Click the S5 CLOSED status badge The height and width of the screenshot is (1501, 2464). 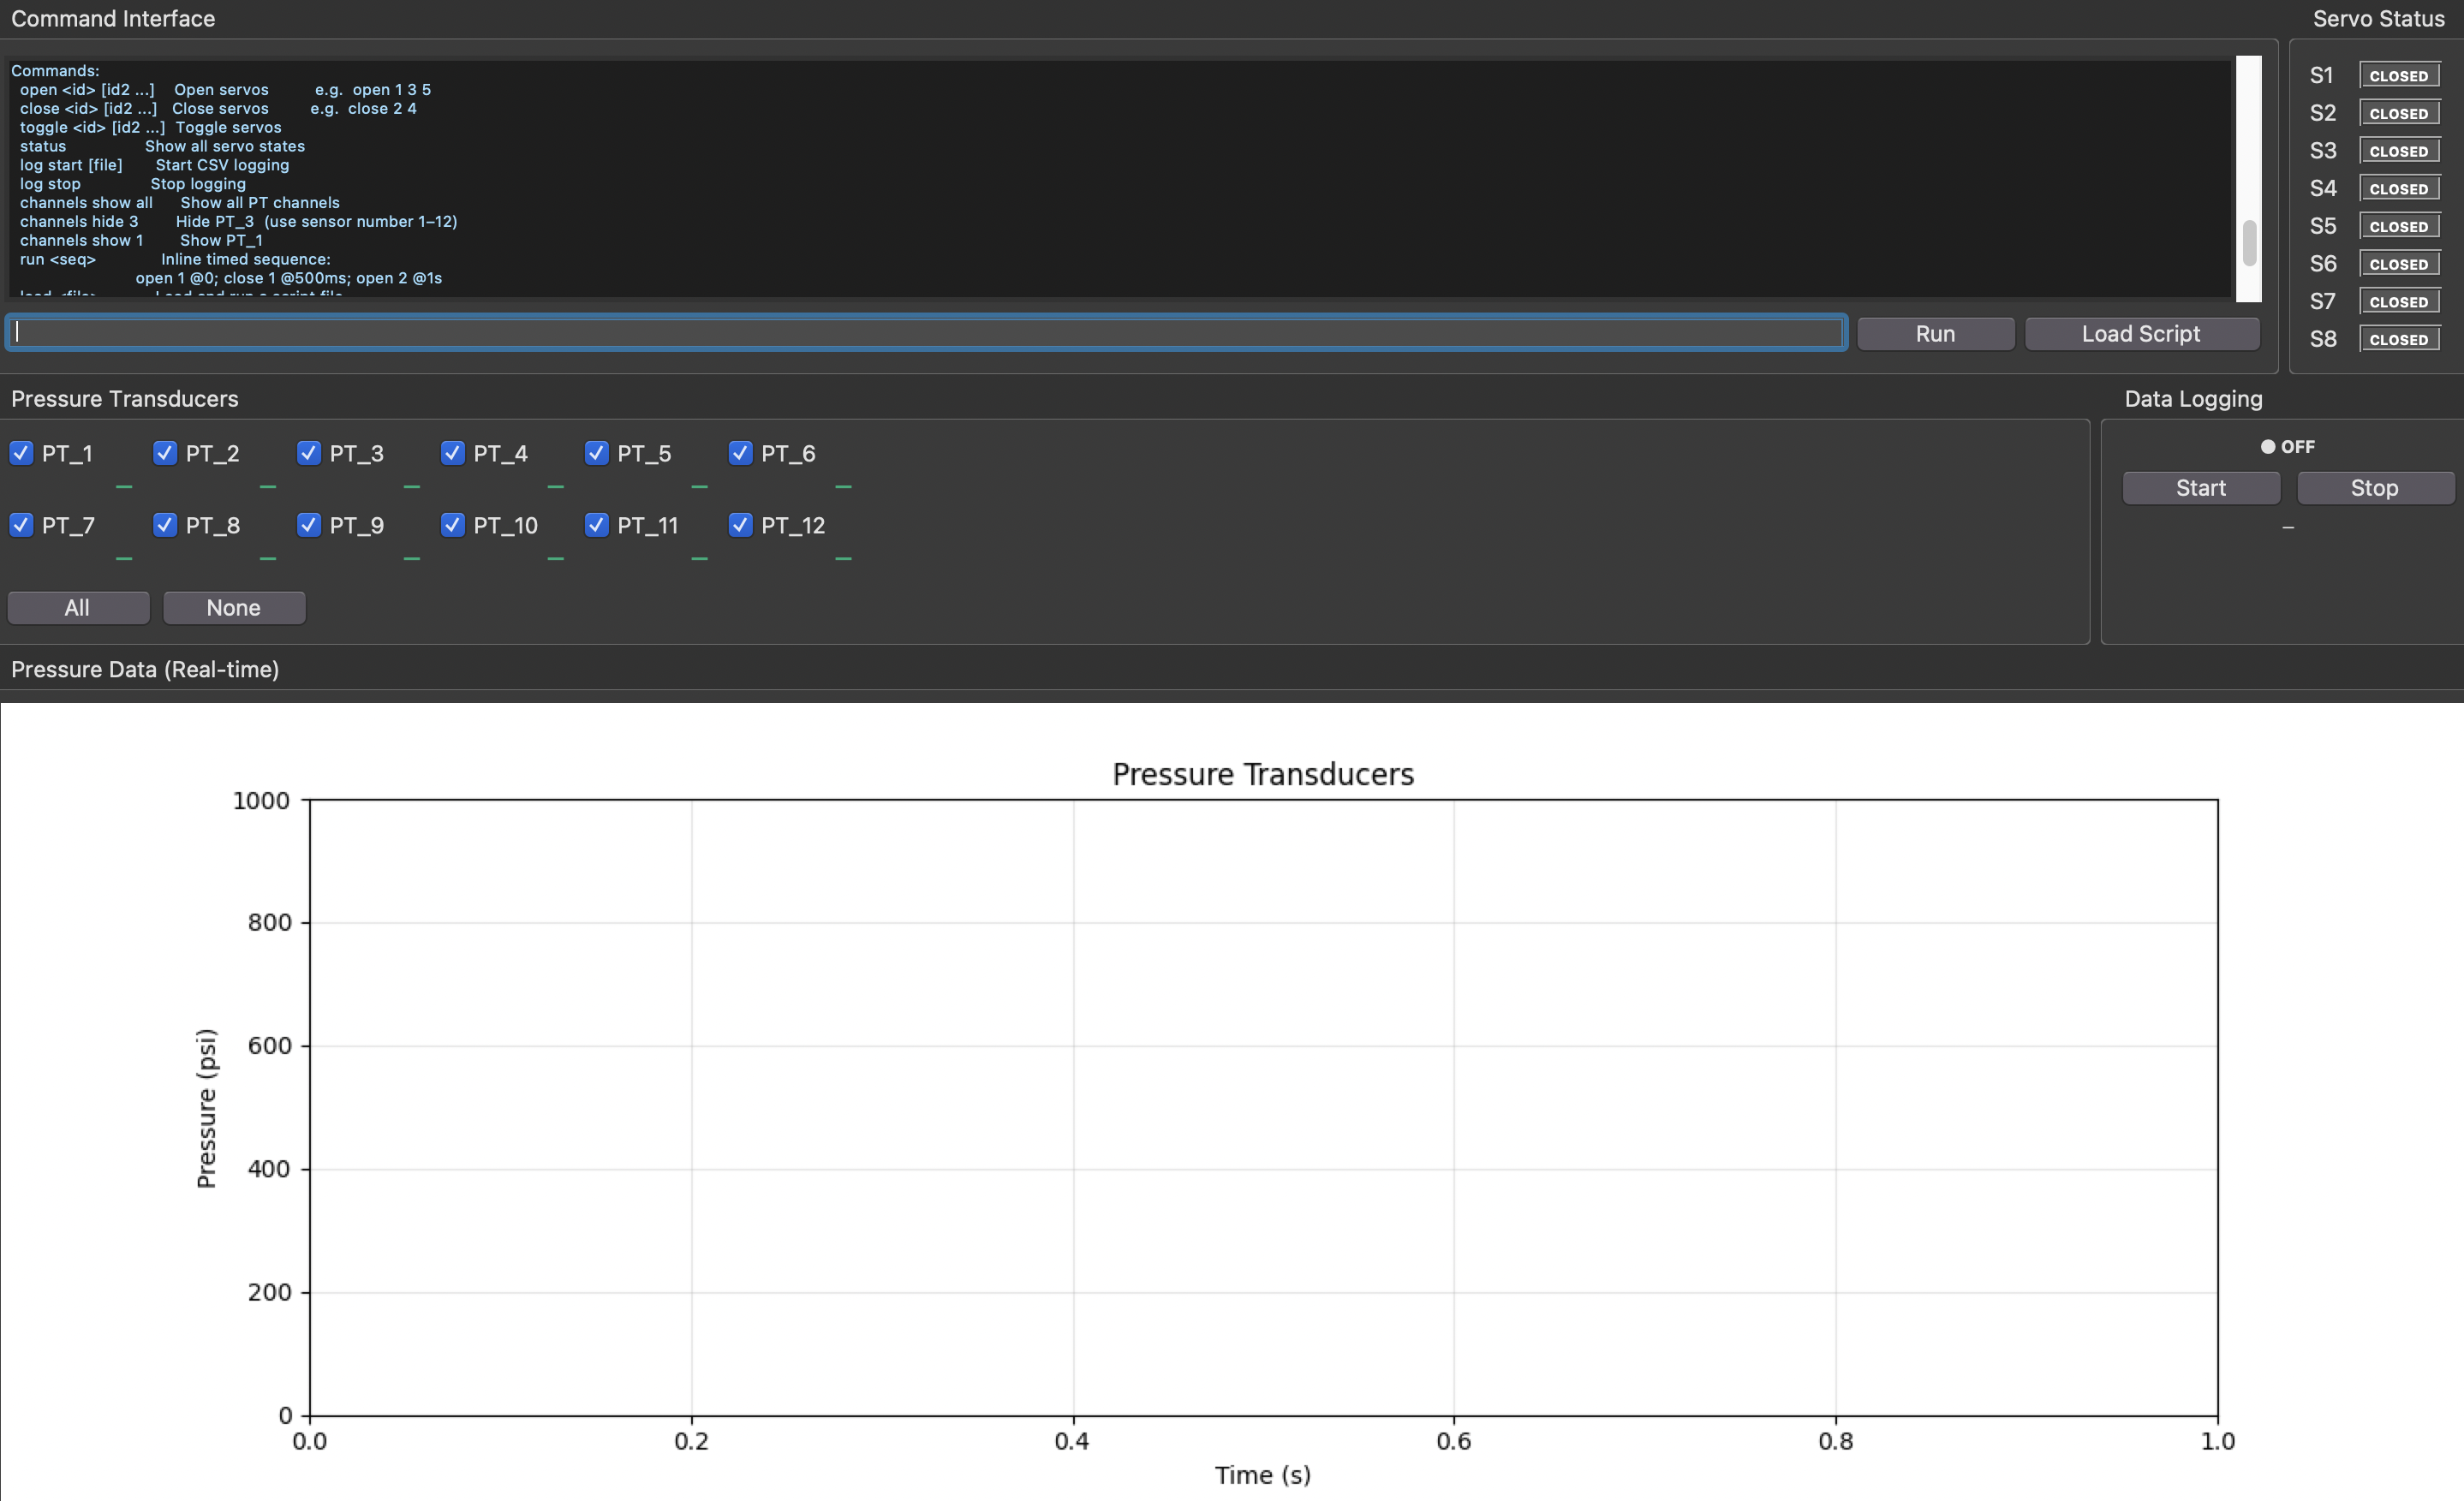pos(2398,226)
